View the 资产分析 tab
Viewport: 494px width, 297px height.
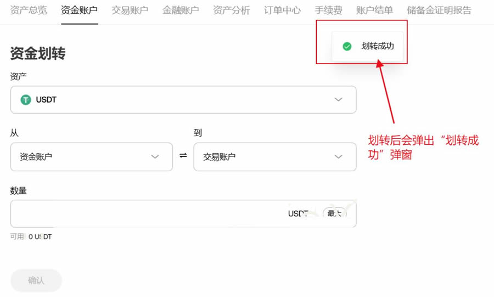(231, 10)
